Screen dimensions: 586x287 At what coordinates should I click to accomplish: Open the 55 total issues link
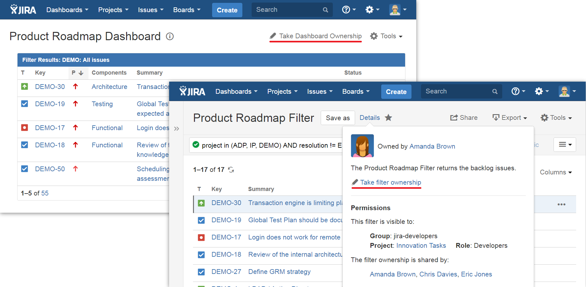click(x=45, y=193)
